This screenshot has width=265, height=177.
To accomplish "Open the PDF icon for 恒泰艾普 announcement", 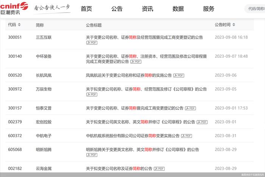I will coord(190,108).
